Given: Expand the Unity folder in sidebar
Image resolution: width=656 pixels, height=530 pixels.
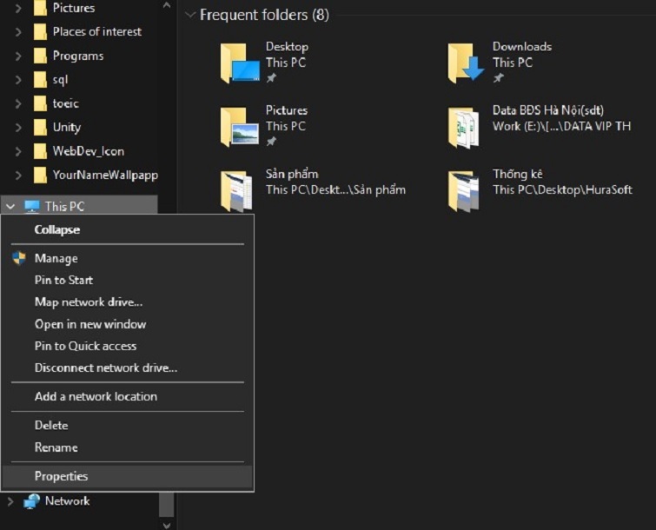Looking at the screenshot, I should coord(17,128).
